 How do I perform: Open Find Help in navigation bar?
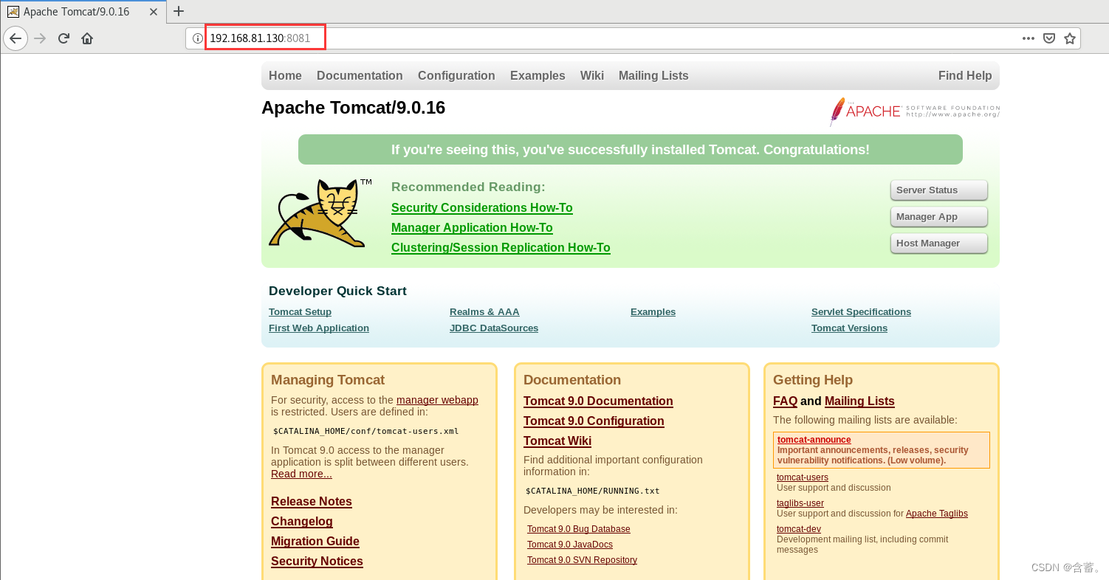click(x=965, y=75)
